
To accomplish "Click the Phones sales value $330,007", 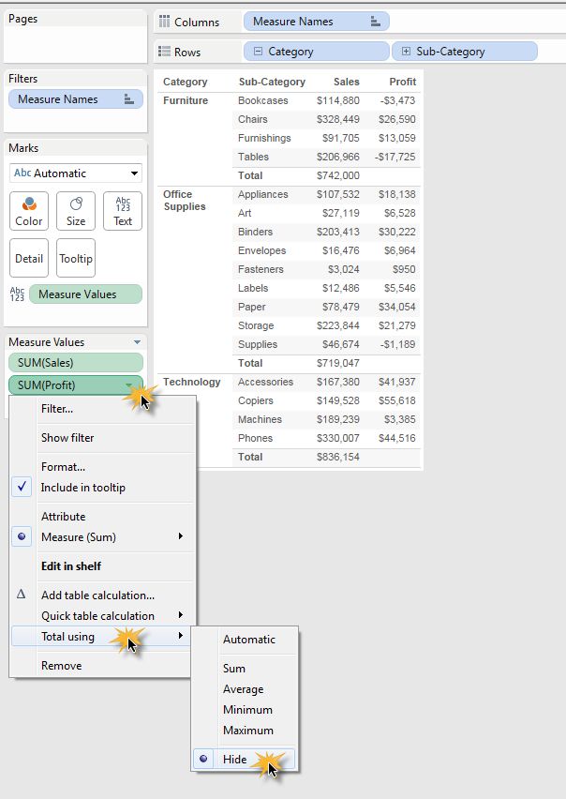I will tap(338, 438).
